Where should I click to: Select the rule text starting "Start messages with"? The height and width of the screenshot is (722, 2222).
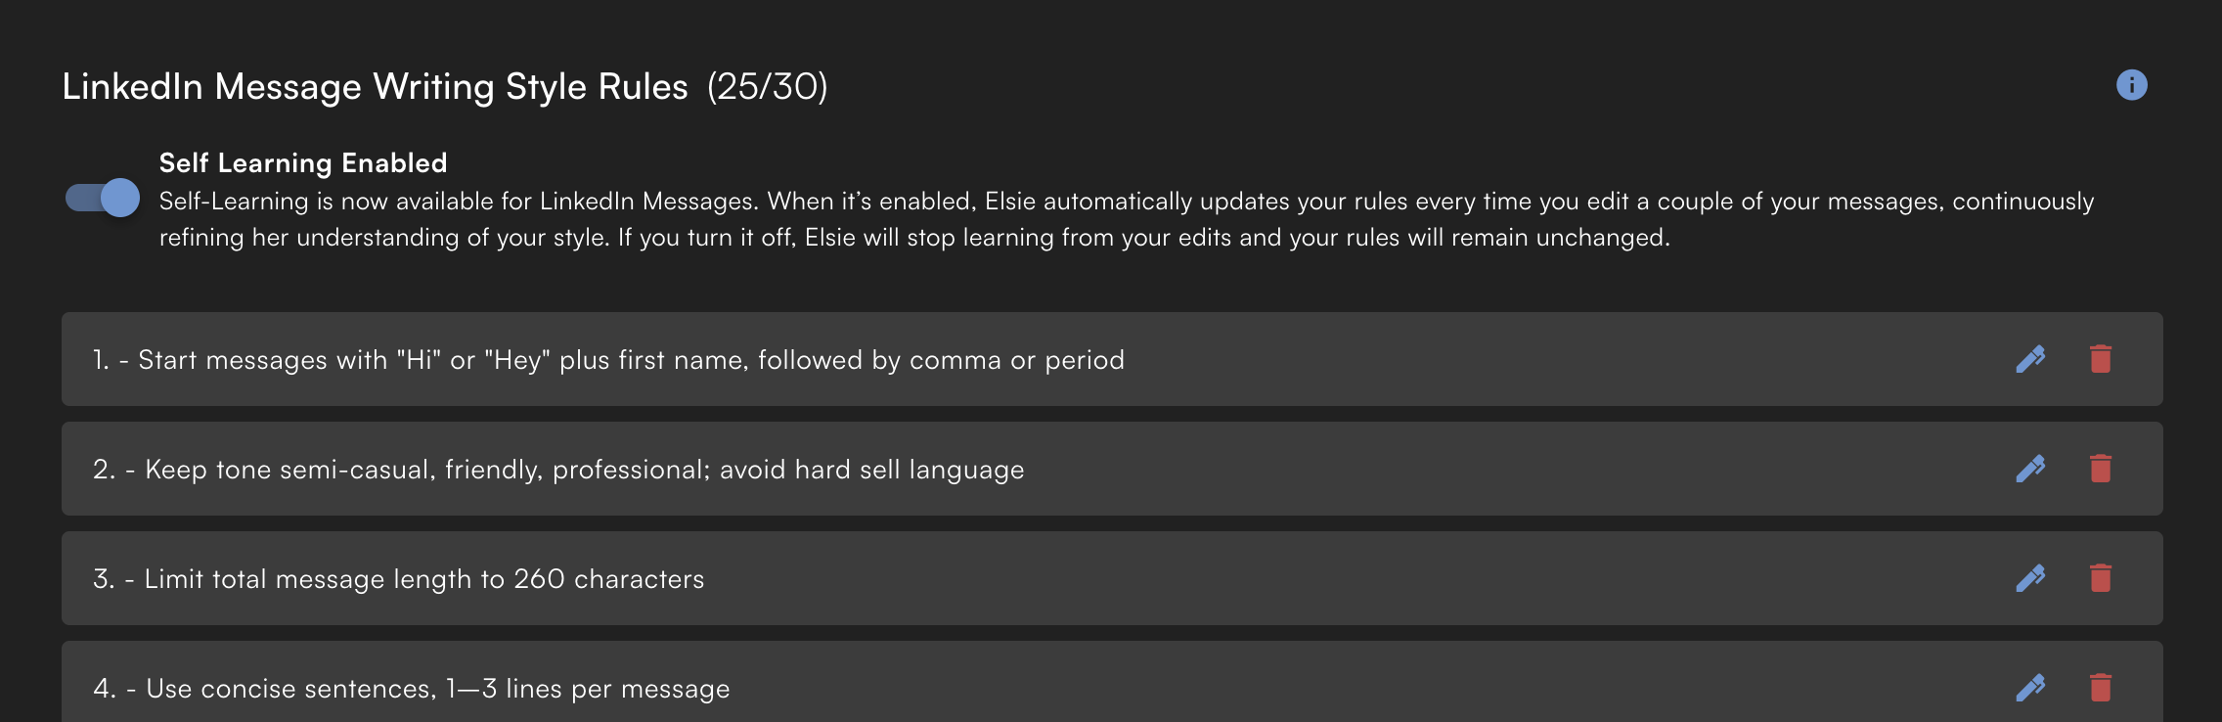click(x=631, y=360)
